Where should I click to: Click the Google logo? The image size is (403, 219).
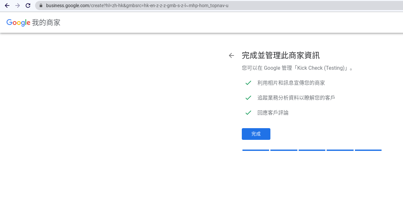pyautogui.click(x=19, y=23)
